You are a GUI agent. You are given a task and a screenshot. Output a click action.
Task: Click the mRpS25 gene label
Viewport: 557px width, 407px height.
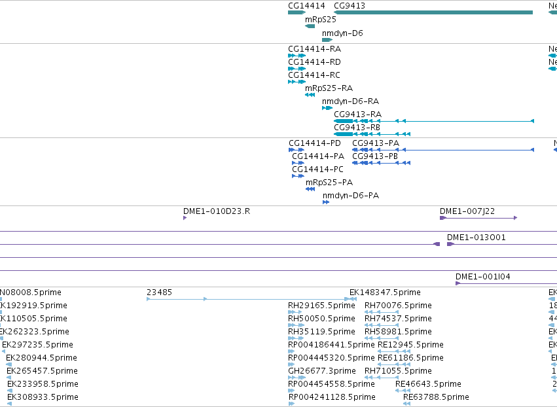(321, 19)
